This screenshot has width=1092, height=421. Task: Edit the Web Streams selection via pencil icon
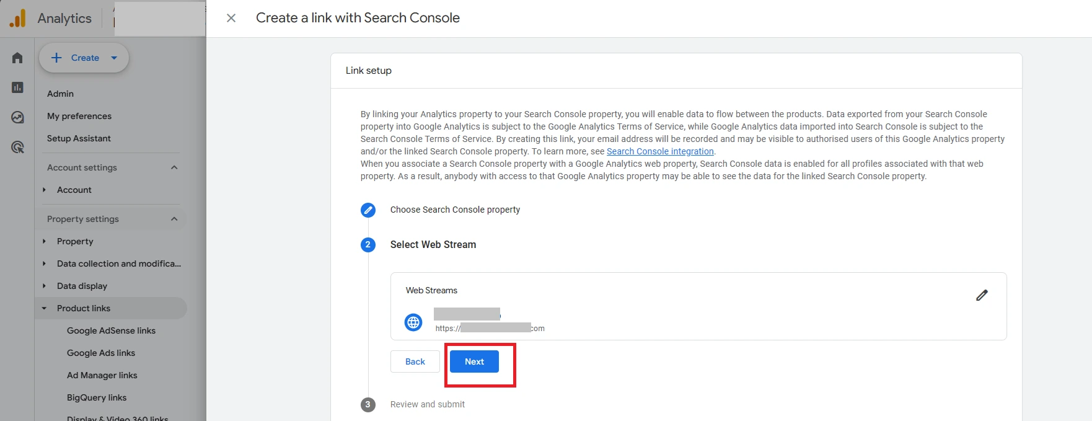982,295
